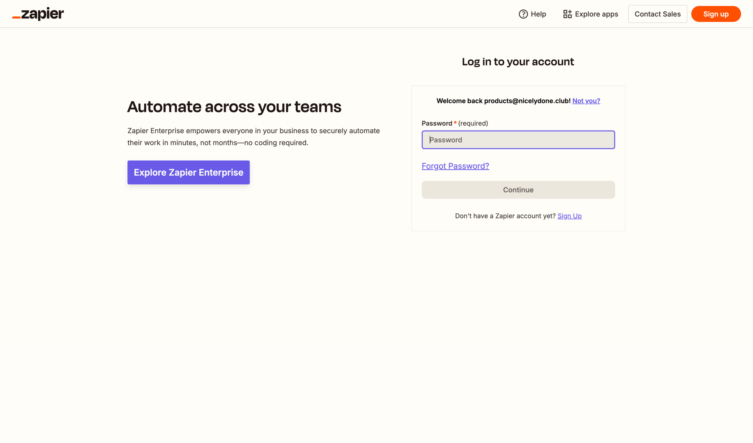Click the login form card area

coord(518,158)
